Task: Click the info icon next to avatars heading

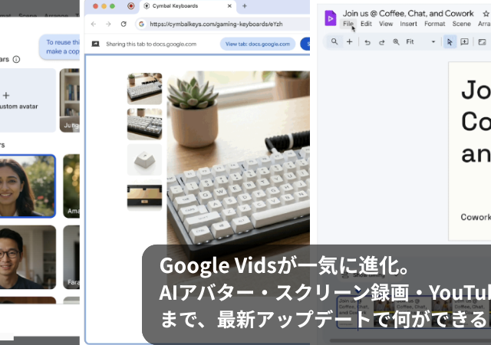Action: point(16,58)
